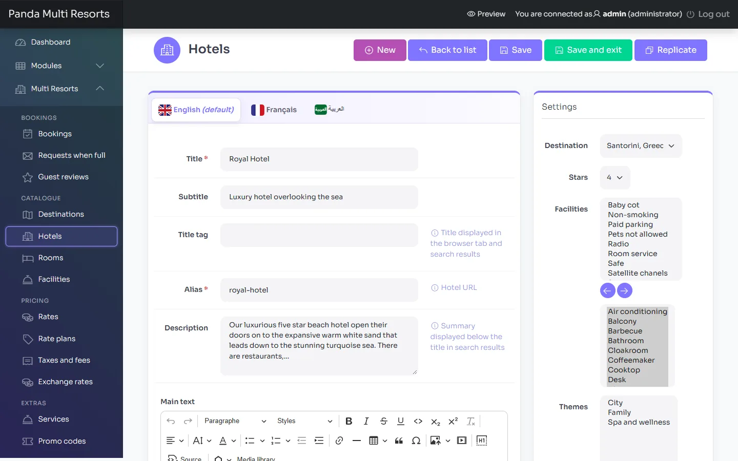Open Guest reviews in the sidebar
The width and height of the screenshot is (738, 461).
coord(61,177)
